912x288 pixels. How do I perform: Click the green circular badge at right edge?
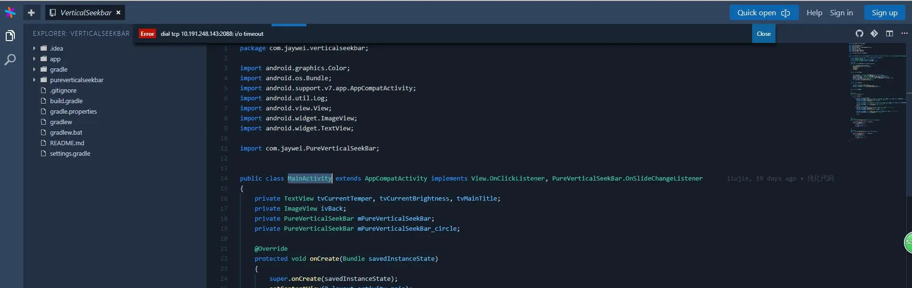tap(908, 243)
